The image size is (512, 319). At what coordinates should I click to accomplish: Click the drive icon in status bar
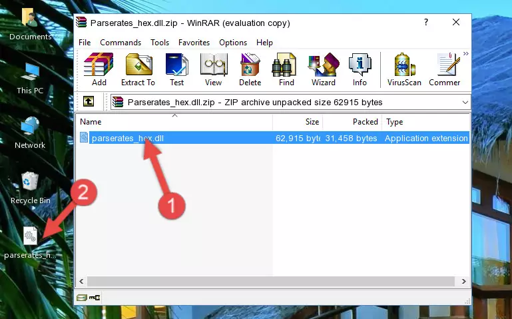(x=82, y=298)
